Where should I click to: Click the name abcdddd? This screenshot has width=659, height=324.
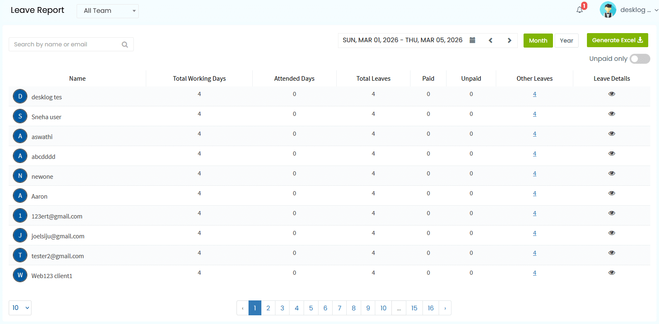point(43,157)
